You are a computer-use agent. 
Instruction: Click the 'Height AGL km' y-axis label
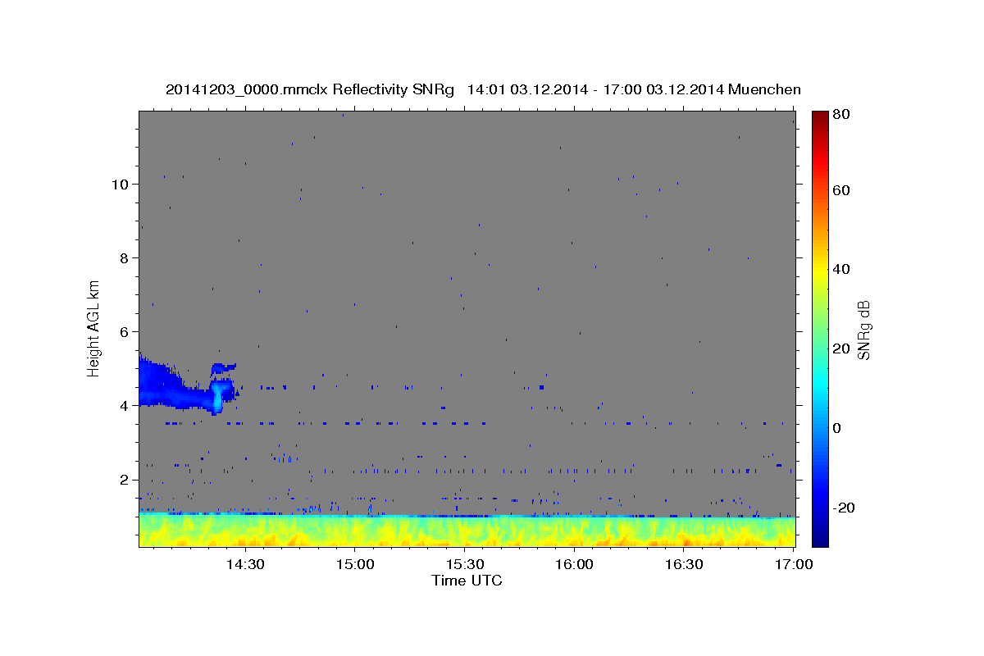point(94,327)
